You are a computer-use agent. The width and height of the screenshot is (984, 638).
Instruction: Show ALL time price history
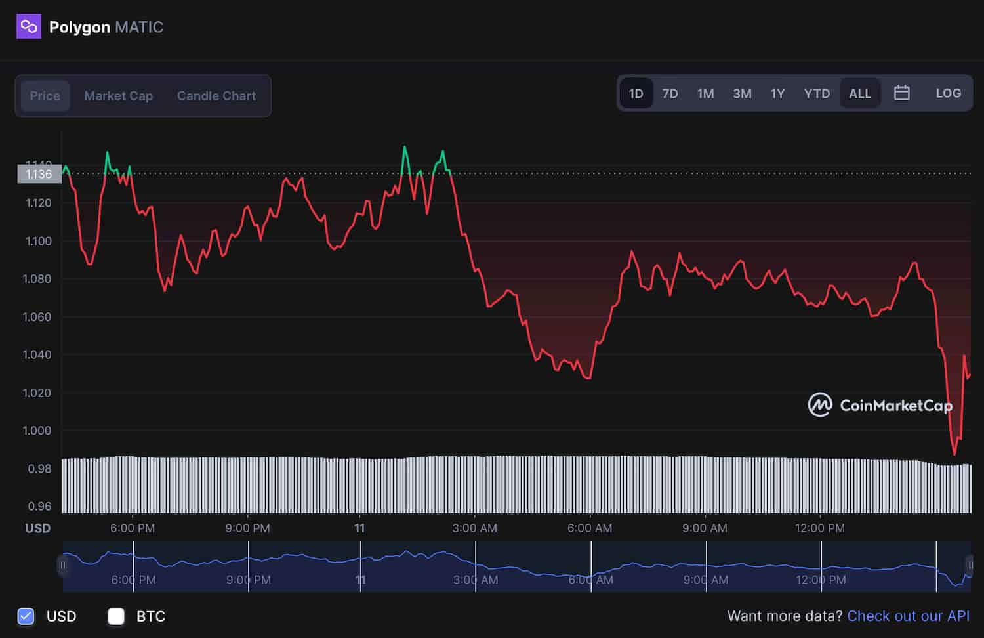click(x=859, y=94)
